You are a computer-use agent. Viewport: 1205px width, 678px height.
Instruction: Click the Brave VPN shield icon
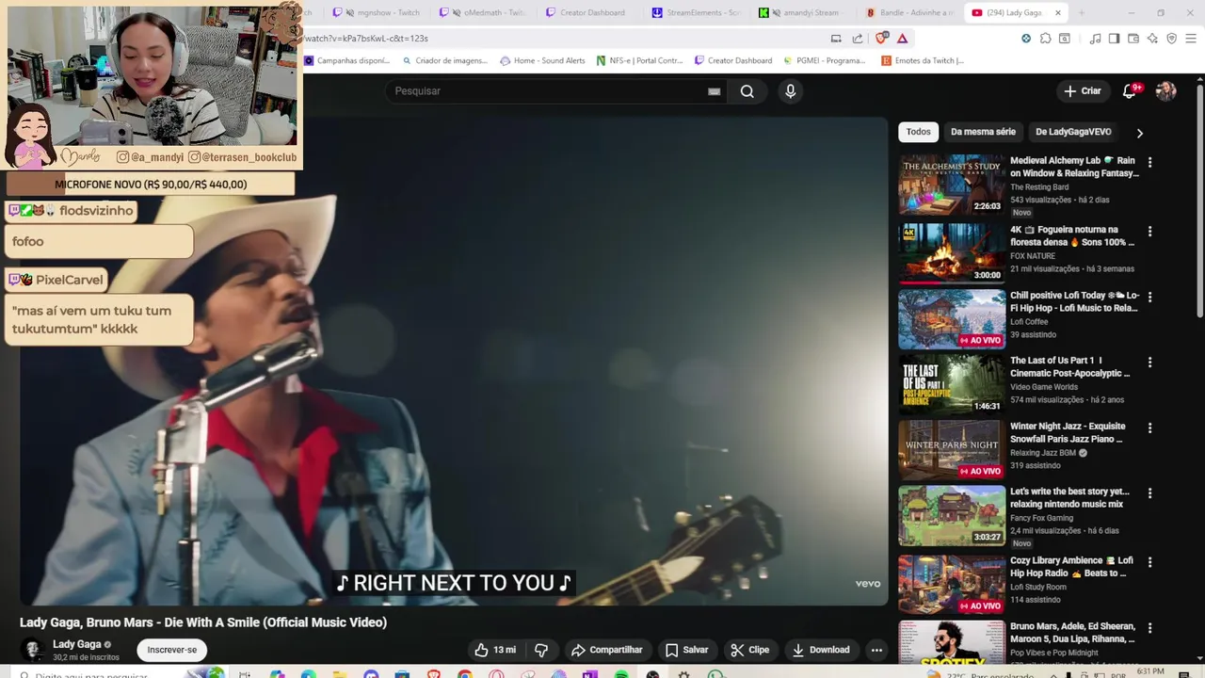click(x=1172, y=39)
